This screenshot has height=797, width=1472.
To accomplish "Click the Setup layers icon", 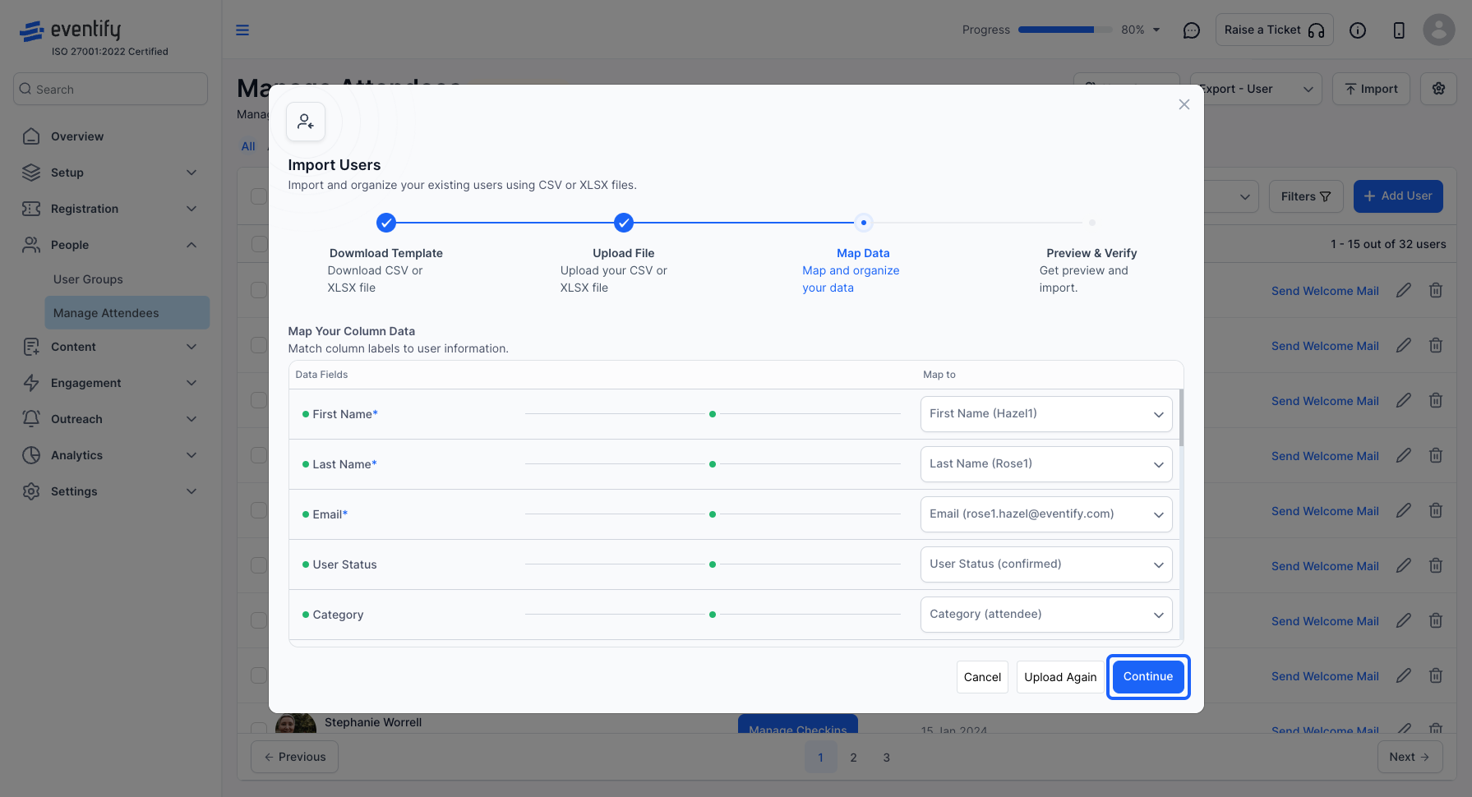I will (x=31, y=173).
